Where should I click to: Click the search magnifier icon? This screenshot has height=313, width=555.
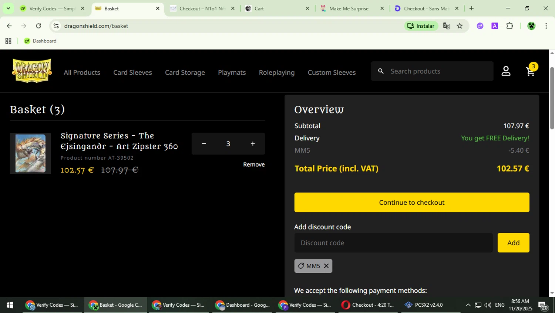point(381,71)
